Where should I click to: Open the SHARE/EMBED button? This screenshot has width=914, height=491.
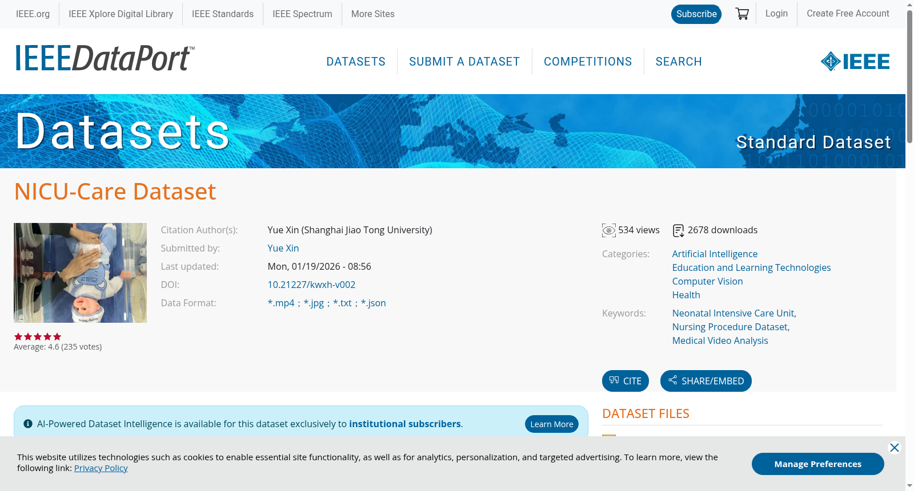coord(706,381)
